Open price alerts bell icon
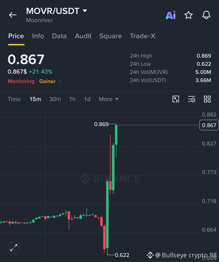219x262 pixels. tap(206, 15)
